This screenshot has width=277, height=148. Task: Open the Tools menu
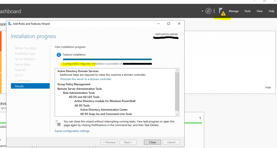pyautogui.click(x=247, y=11)
